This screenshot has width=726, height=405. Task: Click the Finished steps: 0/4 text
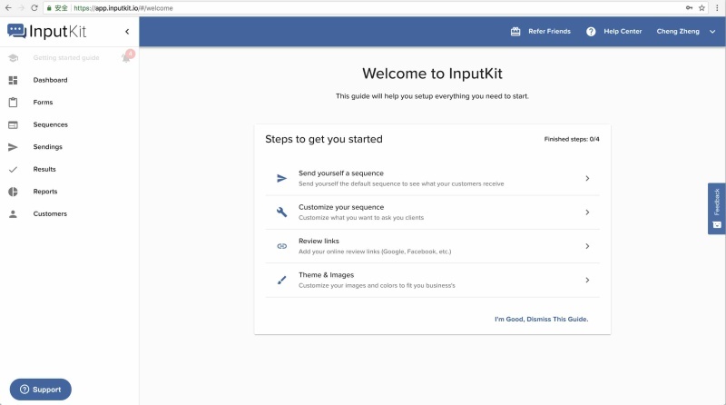[572, 139]
